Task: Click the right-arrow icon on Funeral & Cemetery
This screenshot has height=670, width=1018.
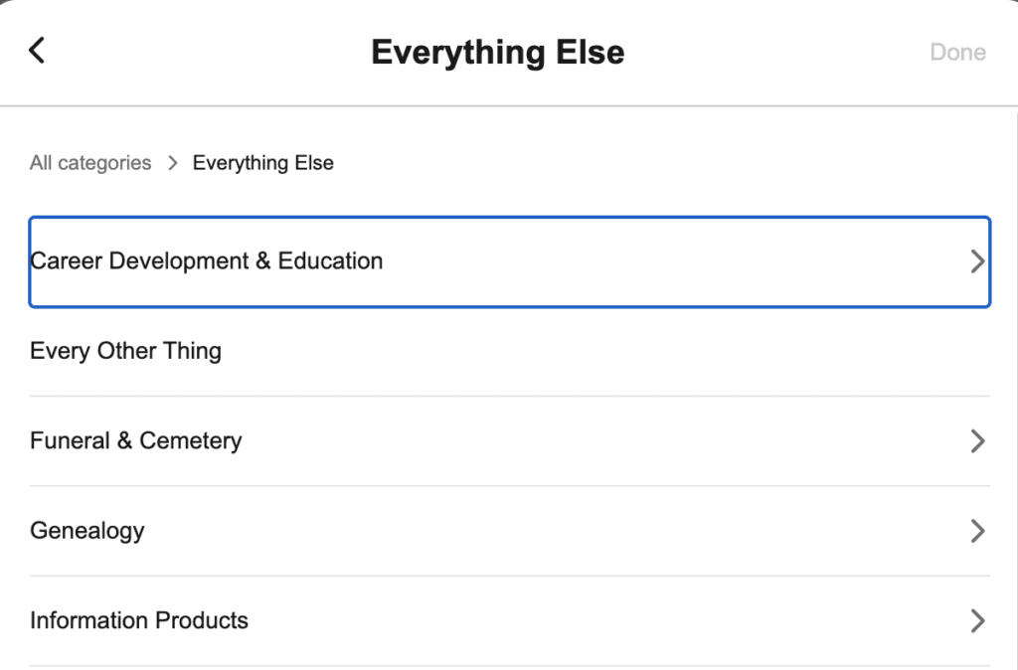Action: point(976,440)
